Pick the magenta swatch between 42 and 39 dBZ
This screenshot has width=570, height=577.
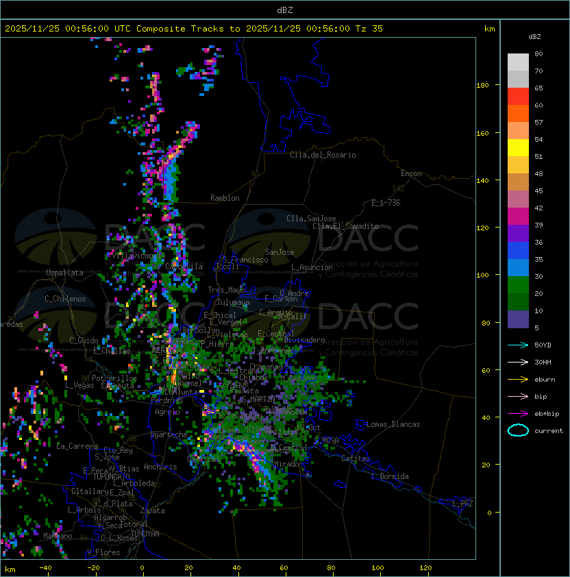pos(518,217)
